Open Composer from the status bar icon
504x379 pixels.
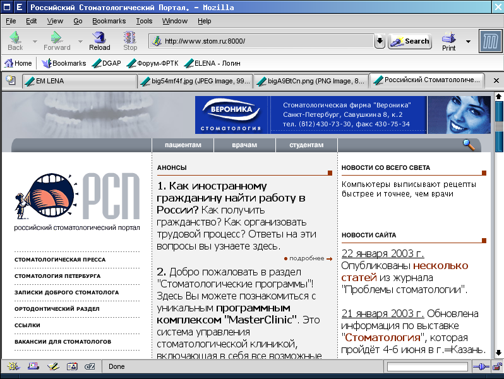pos(53,366)
